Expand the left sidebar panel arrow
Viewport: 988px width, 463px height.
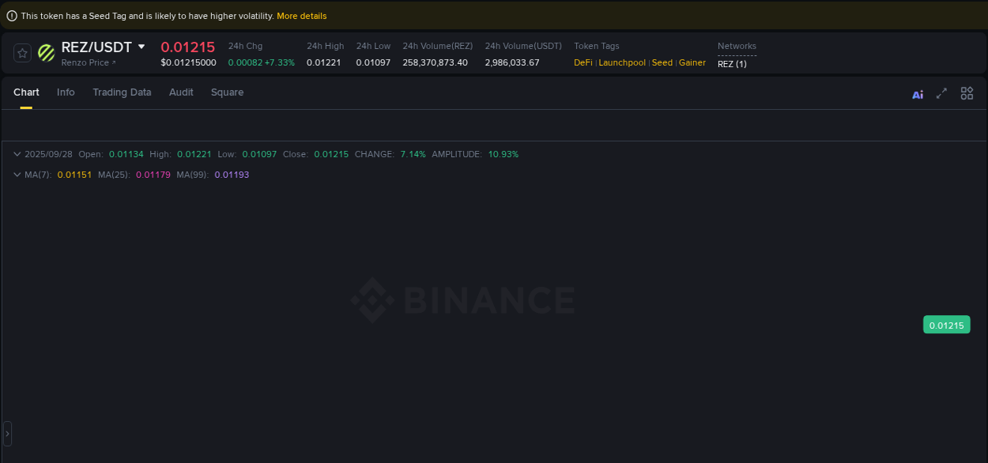7,433
